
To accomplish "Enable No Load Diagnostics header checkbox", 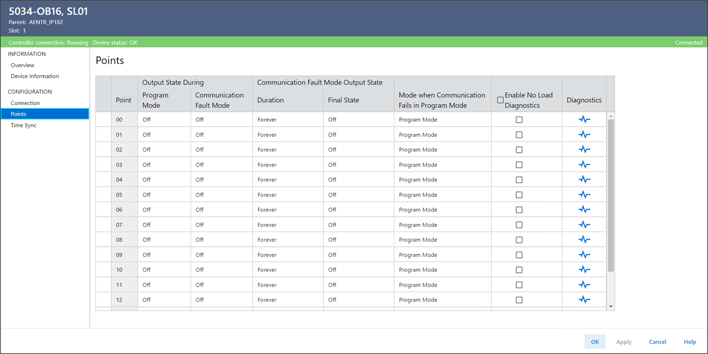I will tap(500, 100).
